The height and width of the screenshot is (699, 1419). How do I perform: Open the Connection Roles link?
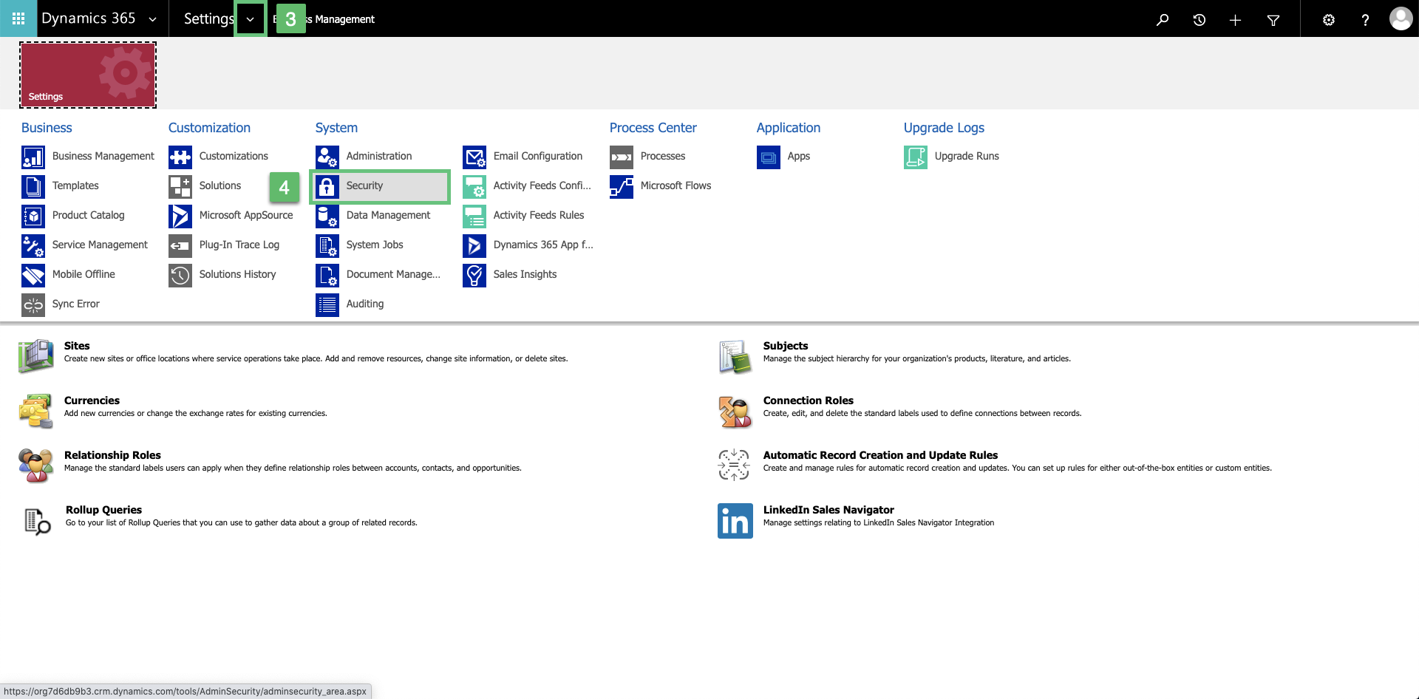pyautogui.click(x=809, y=400)
